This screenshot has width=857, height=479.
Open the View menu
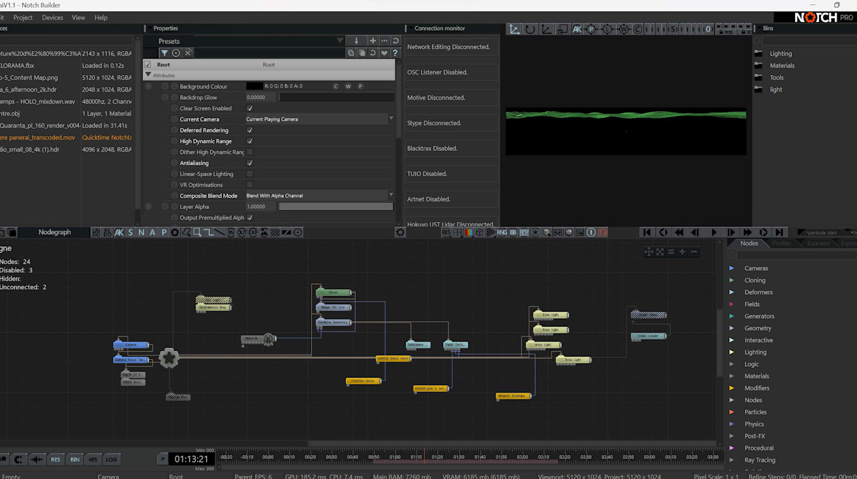[x=78, y=18]
